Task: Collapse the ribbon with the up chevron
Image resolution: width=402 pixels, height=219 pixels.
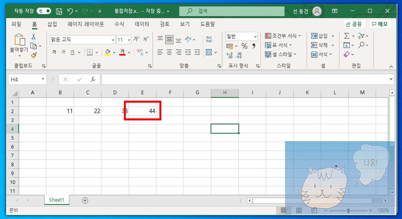Action: tap(391, 66)
